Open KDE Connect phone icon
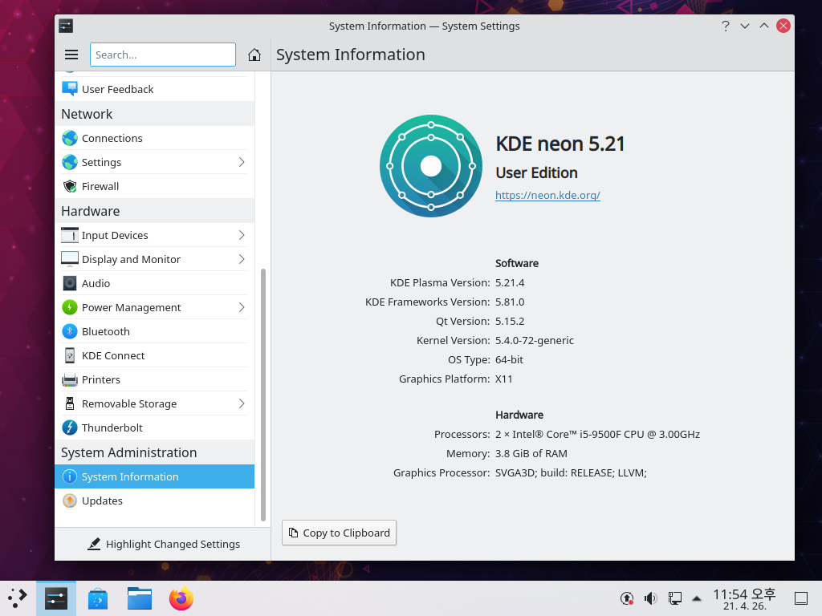This screenshot has width=822, height=616. click(70, 355)
